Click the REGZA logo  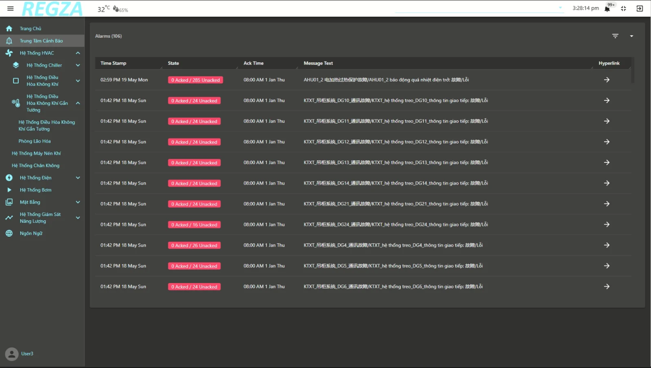(52, 9)
